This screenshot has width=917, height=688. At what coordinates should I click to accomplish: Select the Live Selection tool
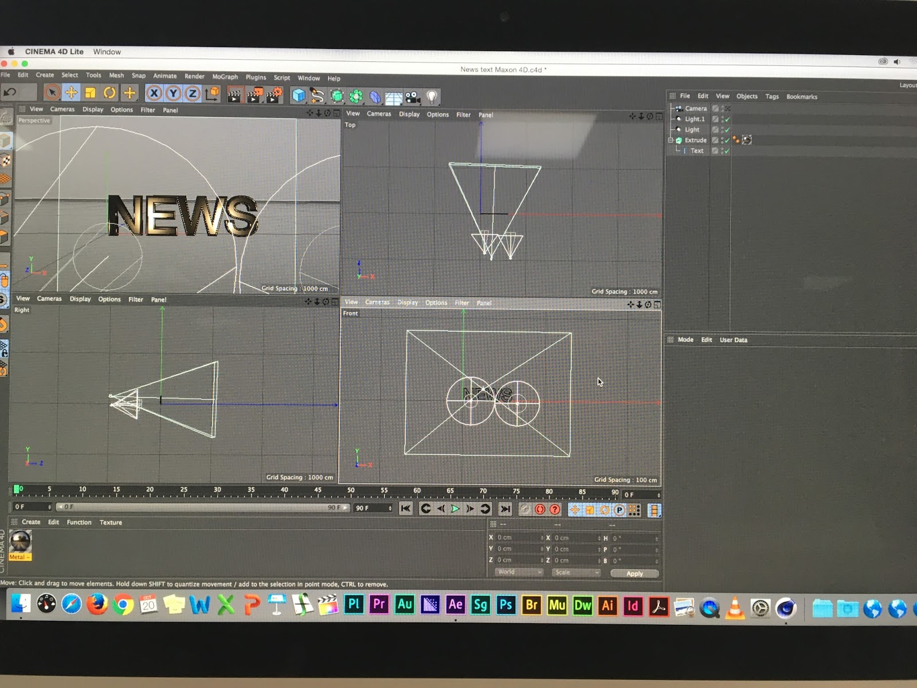(x=52, y=92)
